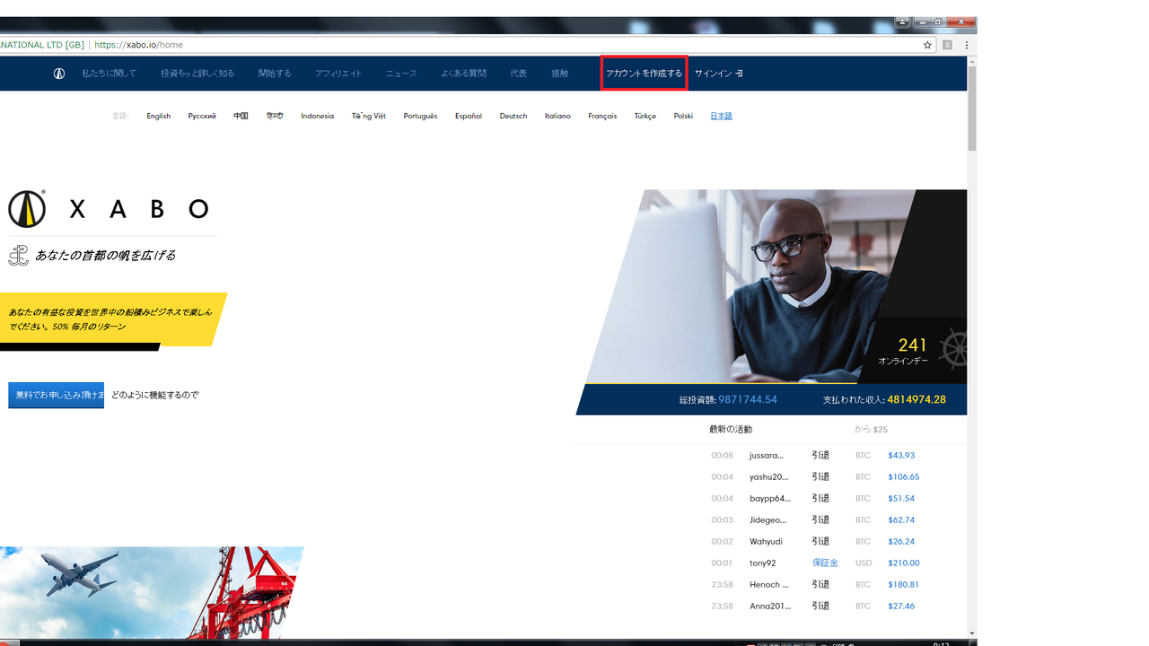Go to the 開始する nav item
This screenshot has height=646, width=1149.
(x=275, y=74)
